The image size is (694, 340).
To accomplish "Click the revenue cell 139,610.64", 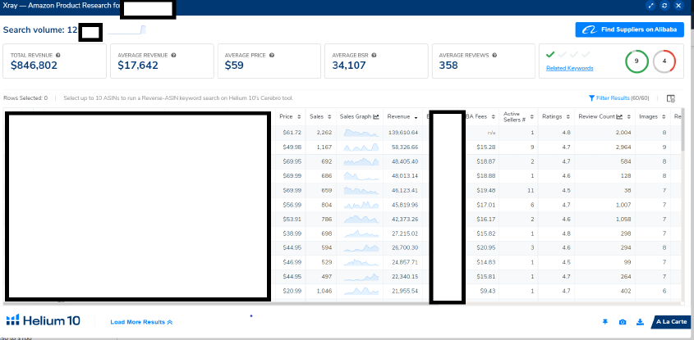I will pyautogui.click(x=405, y=133).
